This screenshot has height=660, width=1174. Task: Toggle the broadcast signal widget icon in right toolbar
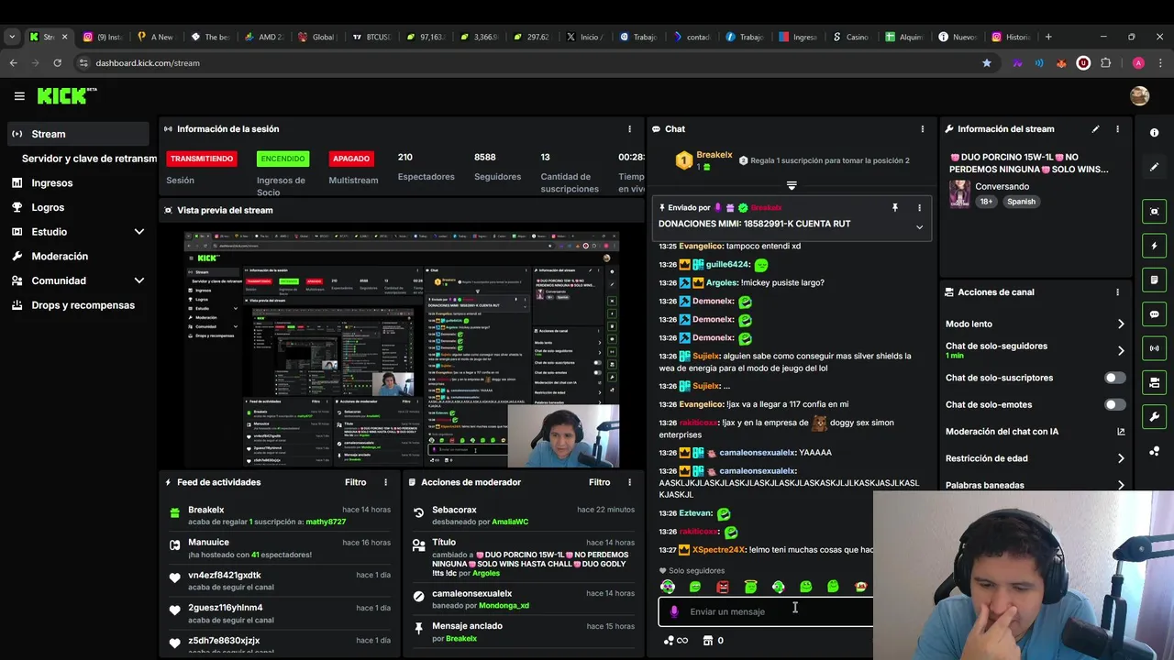(1154, 348)
